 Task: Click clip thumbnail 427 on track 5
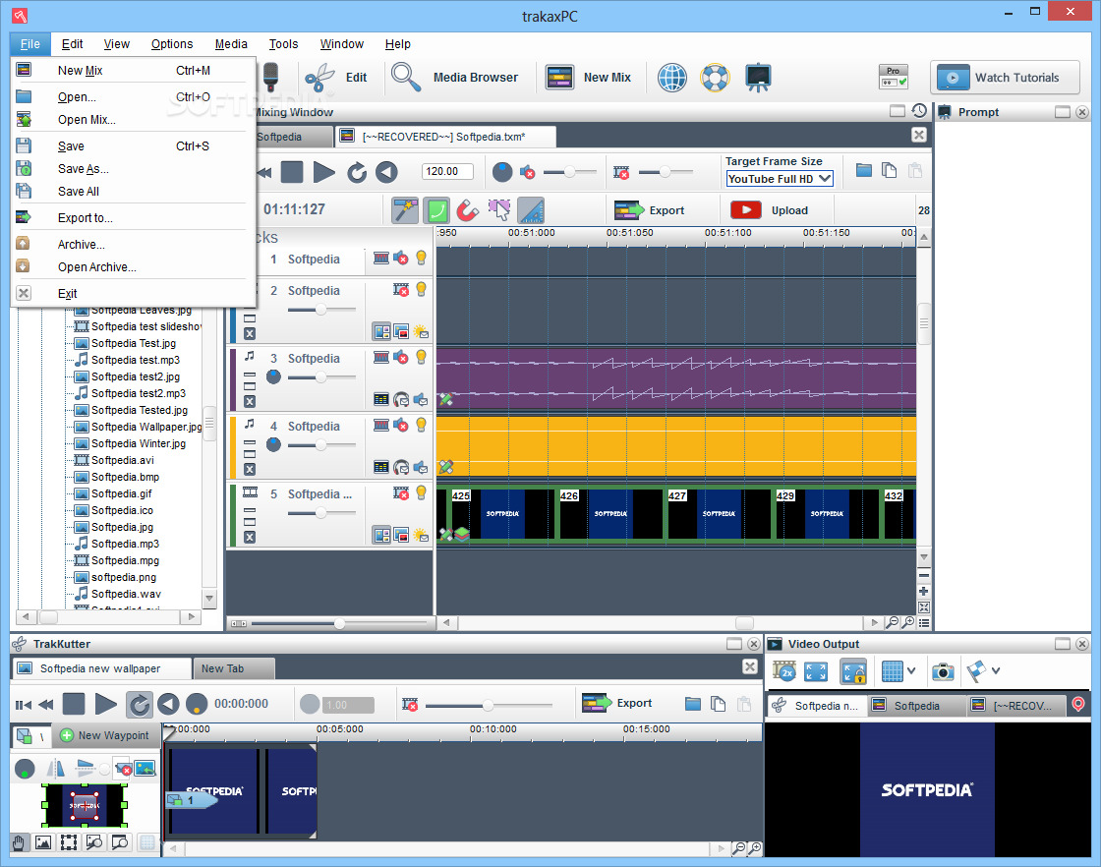[719, 514]
